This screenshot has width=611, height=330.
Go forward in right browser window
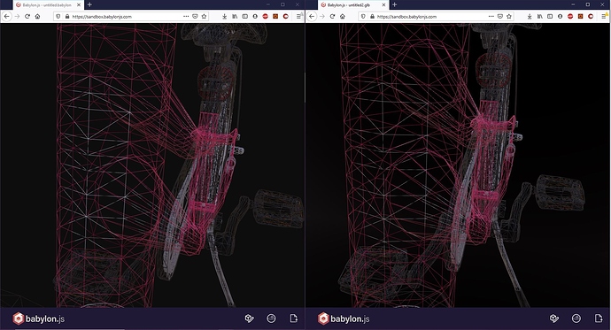321,16
